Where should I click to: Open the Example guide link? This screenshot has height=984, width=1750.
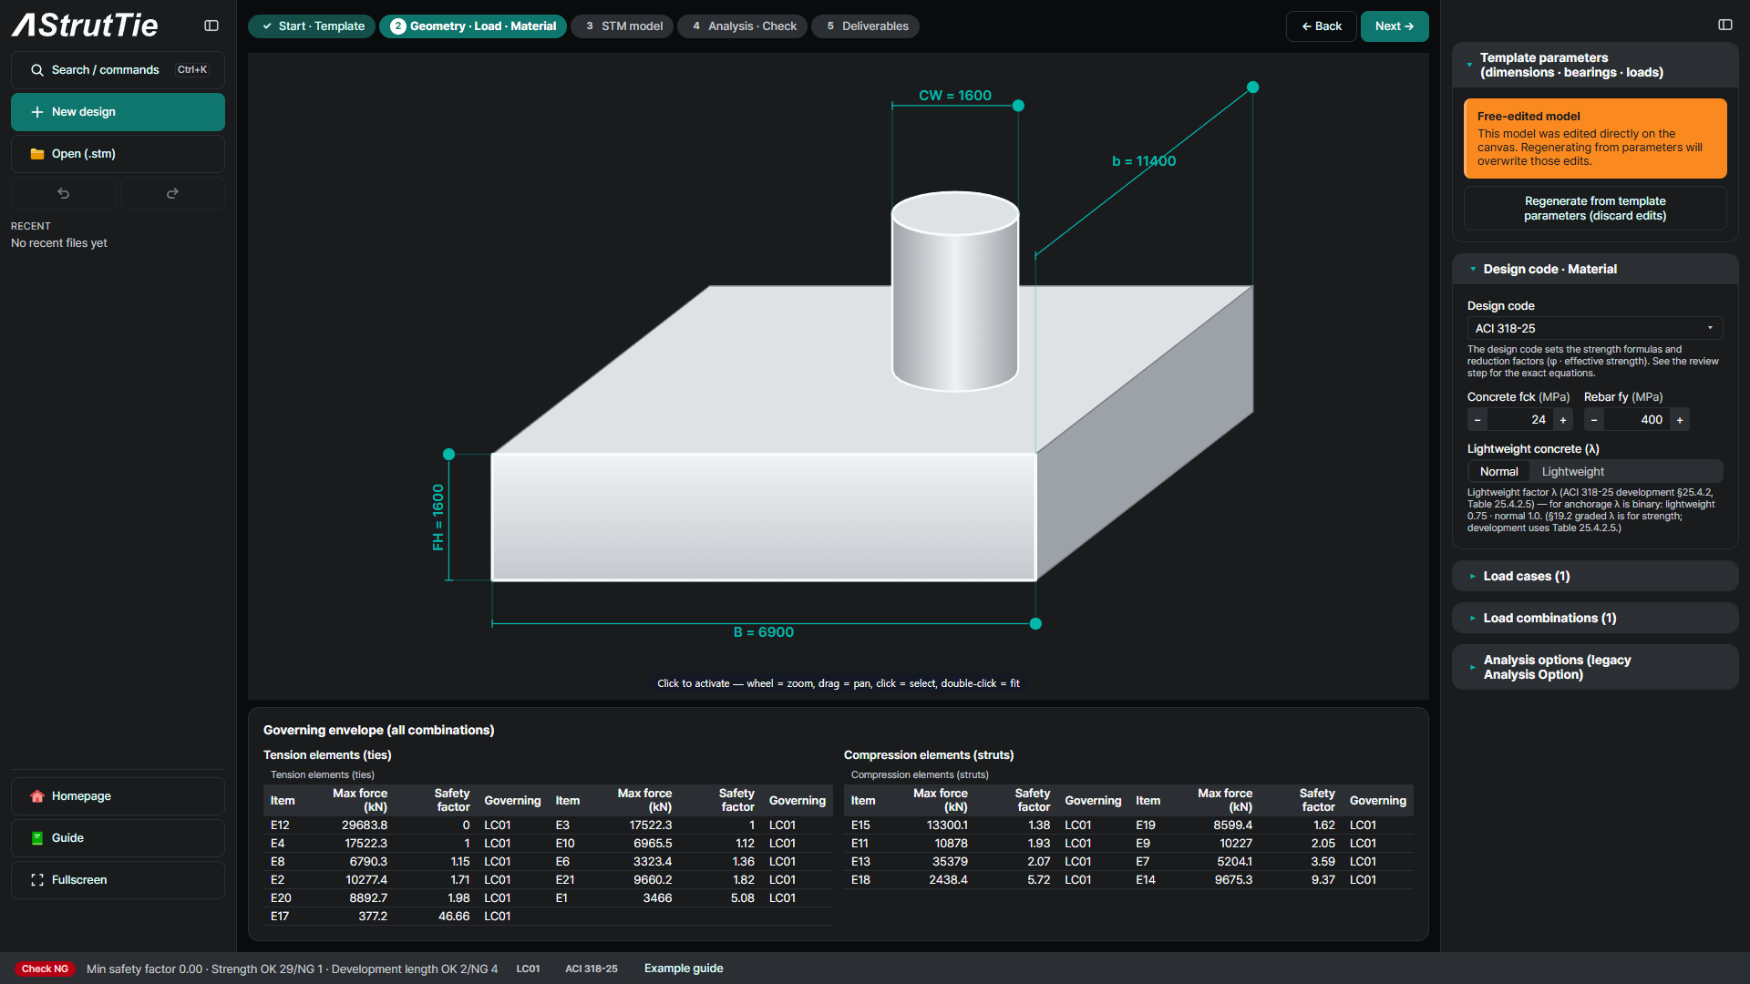684,969
